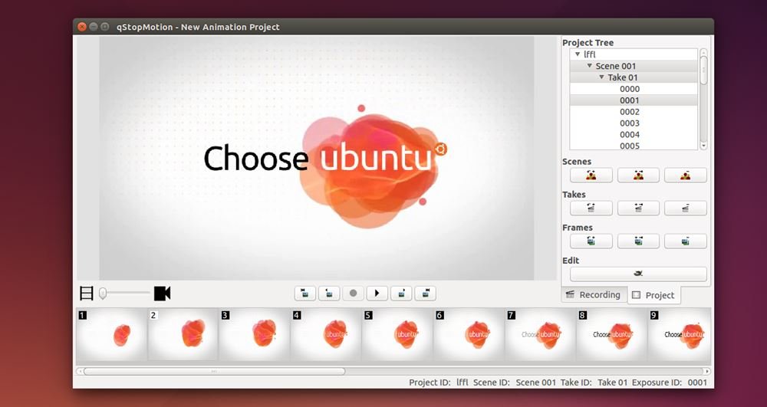Click the 'Project ID:' status bar label
The image size is (767, 407).
pos(430,382)
